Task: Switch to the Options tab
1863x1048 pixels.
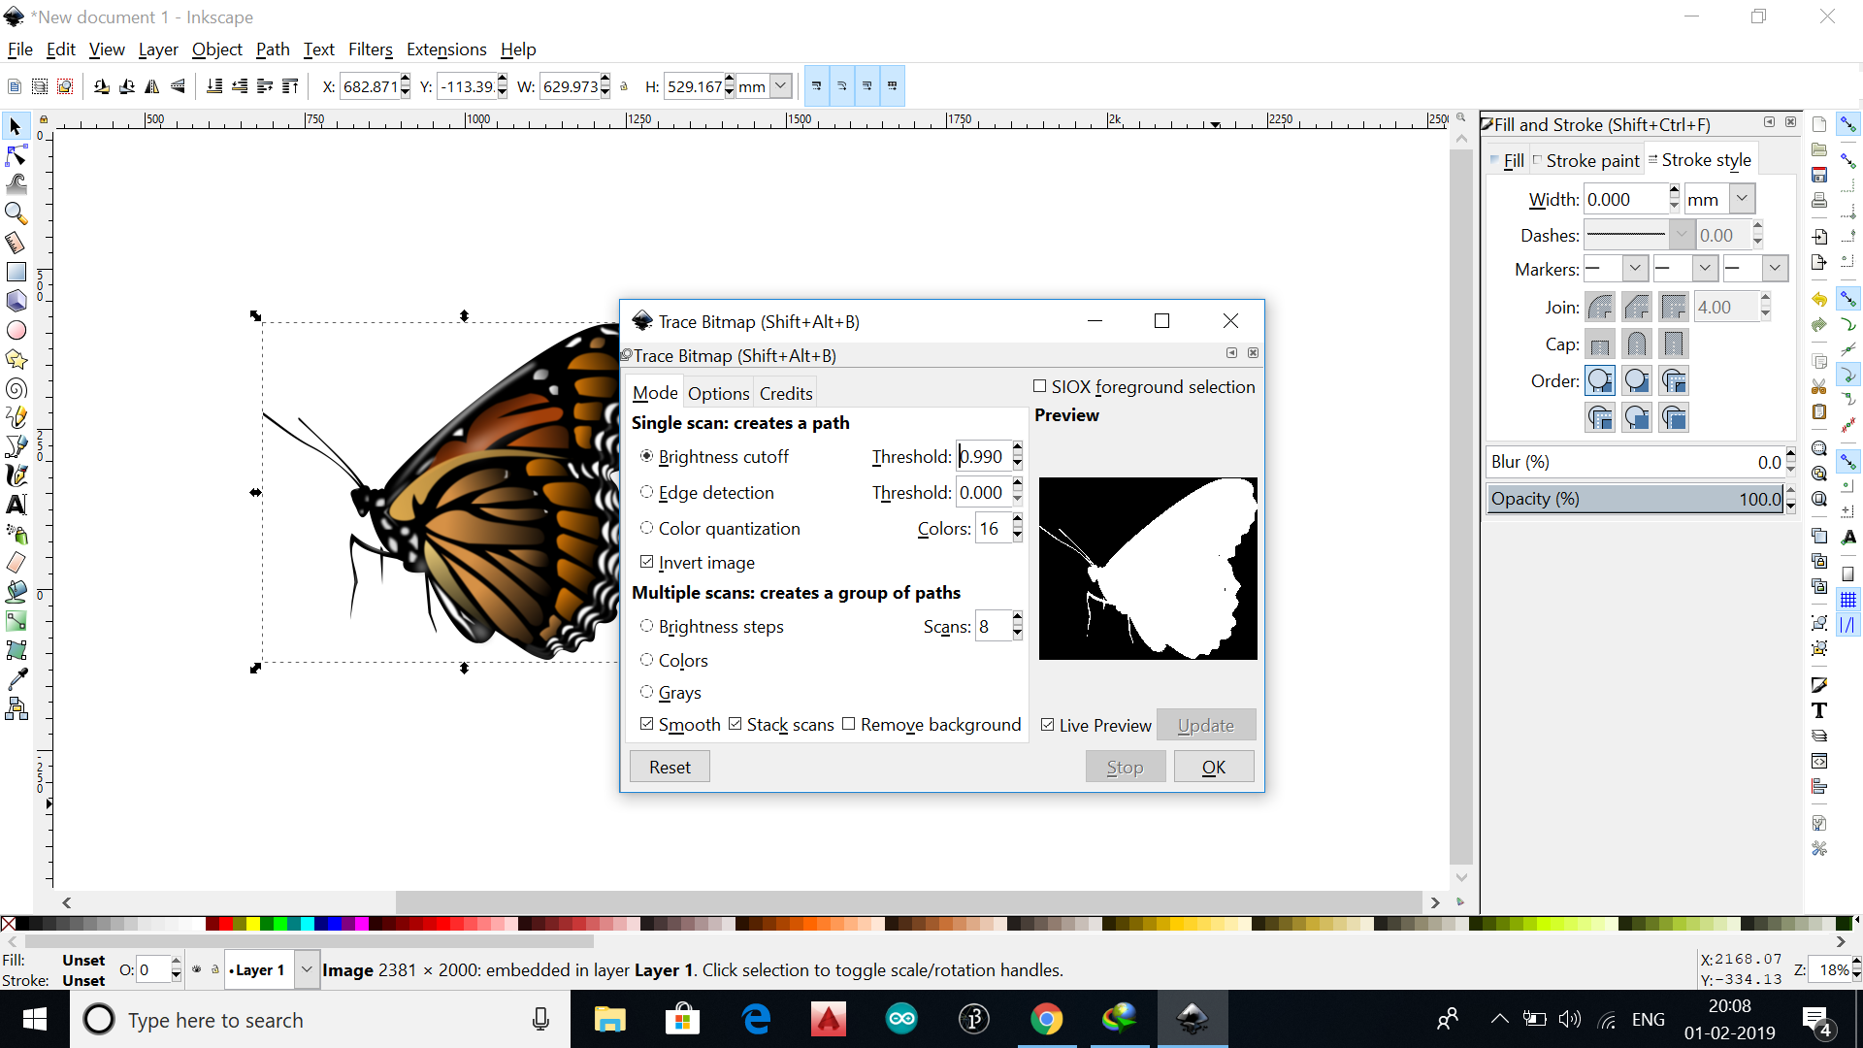Action: (x=718, y=393)
